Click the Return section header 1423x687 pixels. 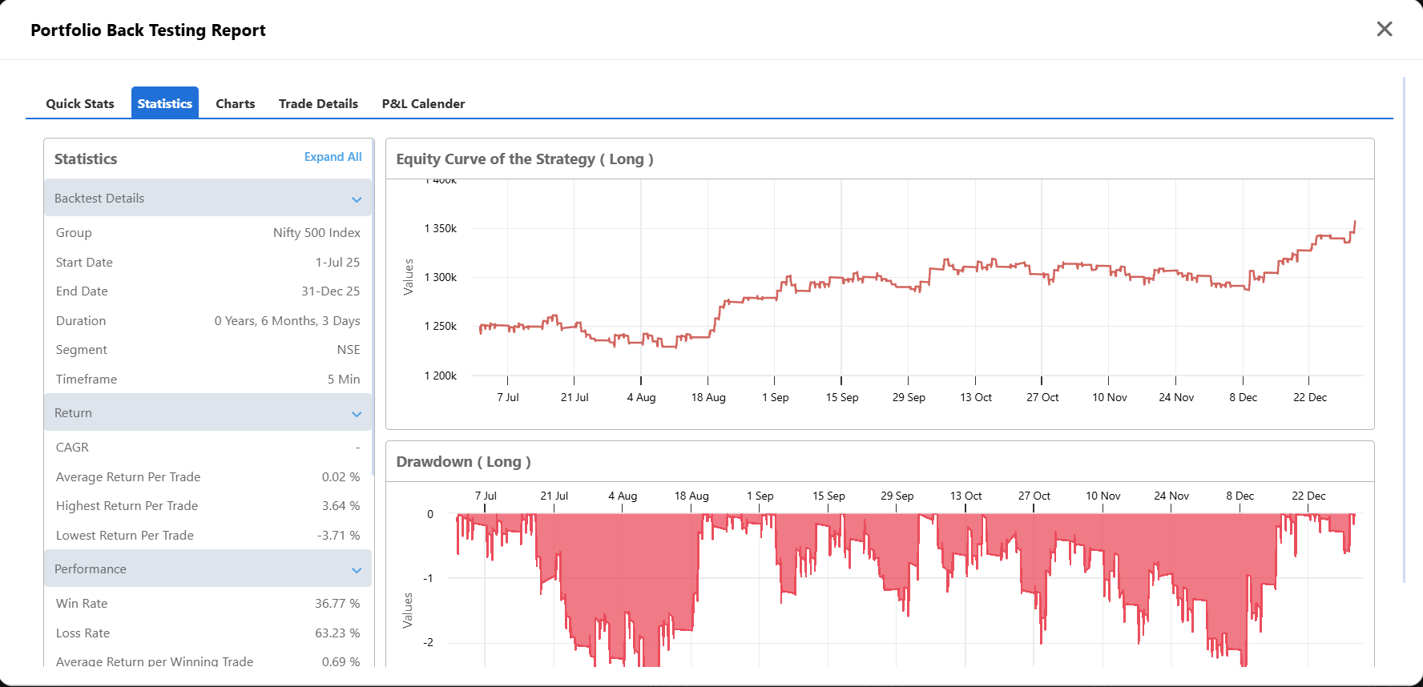[x=208, y=412]
